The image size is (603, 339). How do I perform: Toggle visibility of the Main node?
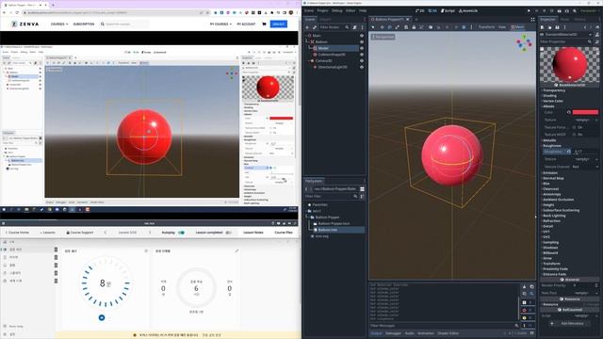362,36
